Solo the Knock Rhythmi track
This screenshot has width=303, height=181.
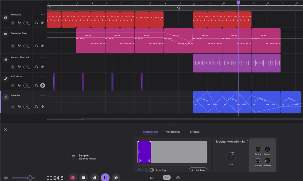(x=36, y=67)
